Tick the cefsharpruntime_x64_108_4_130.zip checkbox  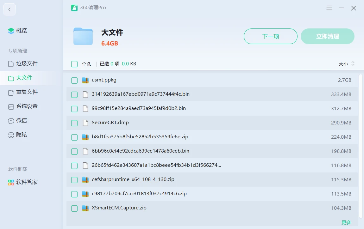click(x=74, y=180)
